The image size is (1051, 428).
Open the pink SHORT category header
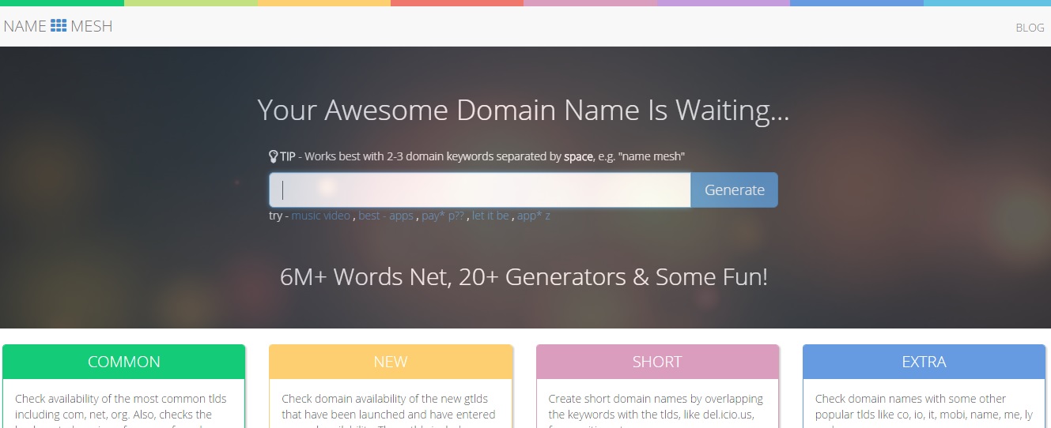click(x=657, y=362)
